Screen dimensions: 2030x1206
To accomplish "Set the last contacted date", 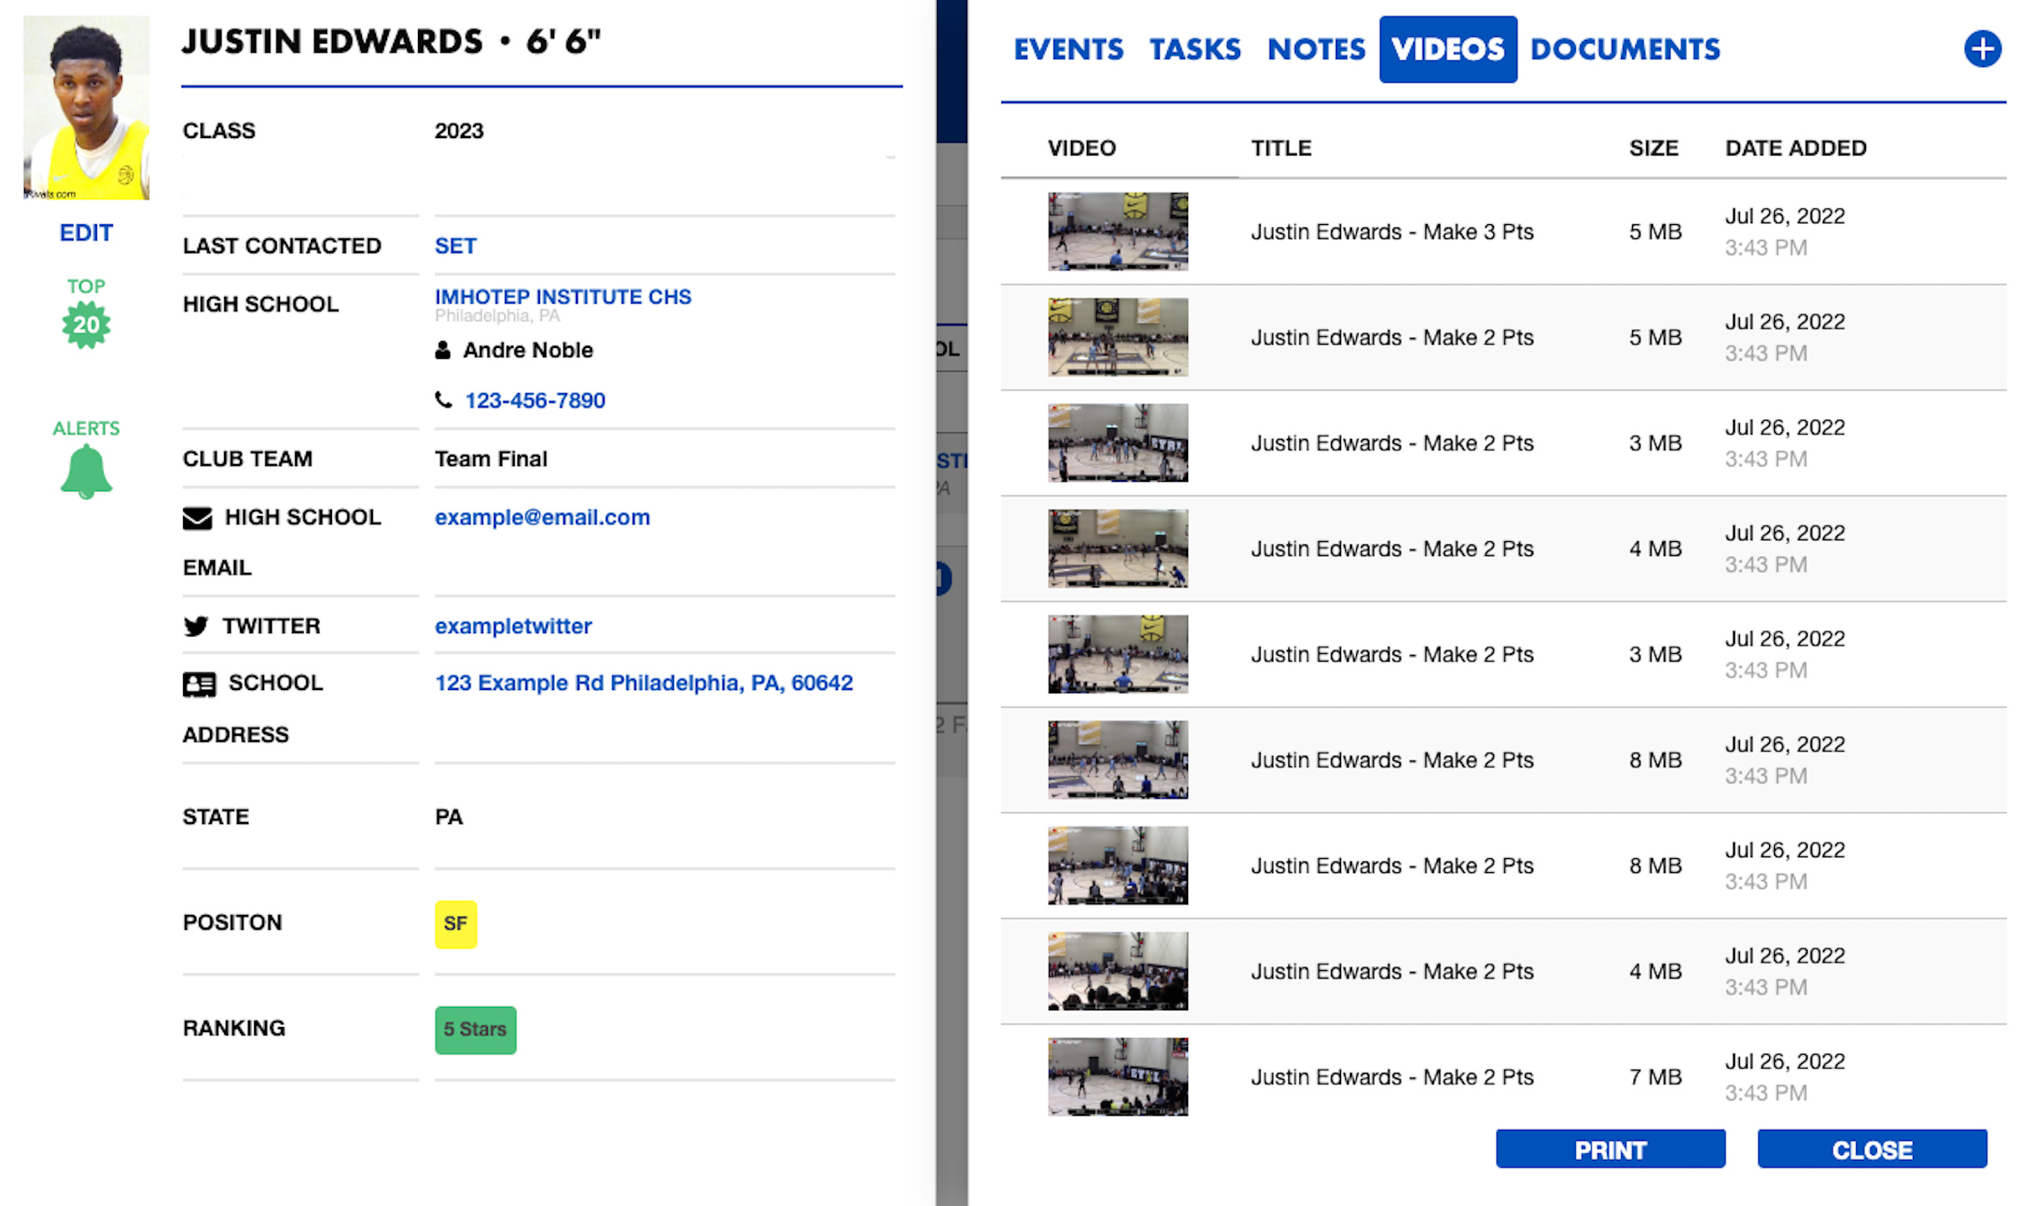I will pos(455,246).
